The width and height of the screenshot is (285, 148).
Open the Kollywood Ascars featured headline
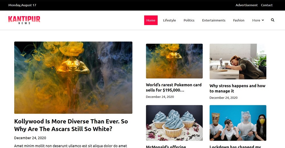pyautogui.click(x=71, y=125)
